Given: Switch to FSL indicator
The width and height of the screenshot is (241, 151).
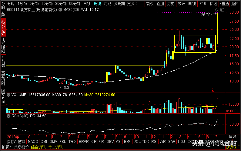Looking at the screenshot, I should (63, 142).
